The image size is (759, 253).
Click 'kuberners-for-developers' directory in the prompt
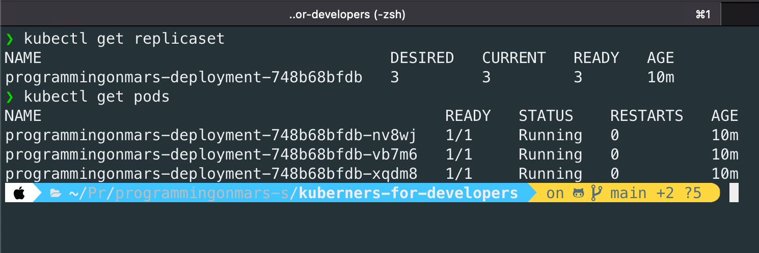[x=409, y=194]
